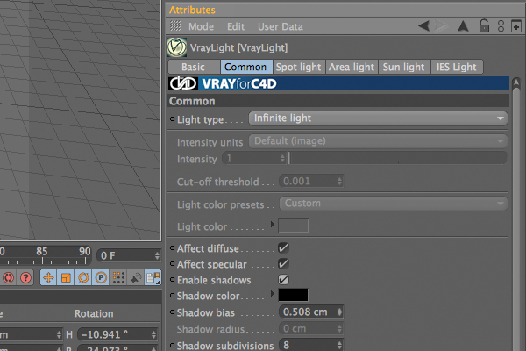Click frame 90 on the timeline ruler
The image size is (526, 351).
[84, 252]
